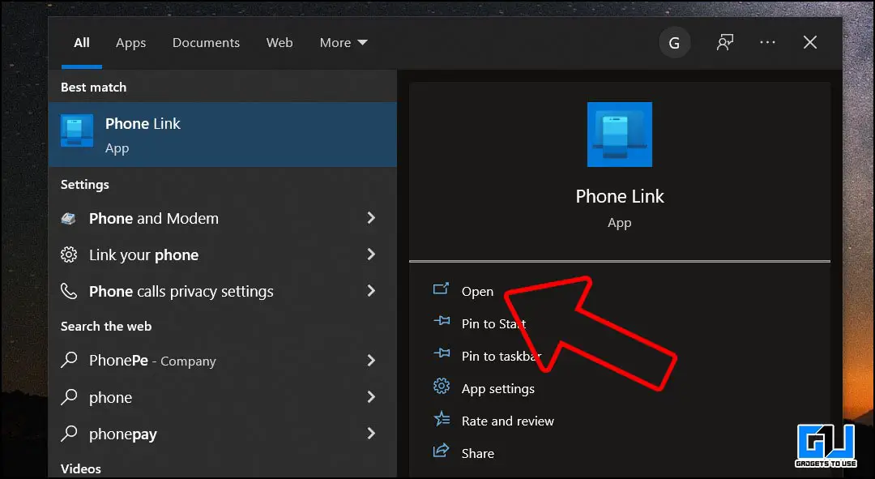Search the web for PhonePe Company
The width and height of the screenshot is (875, 479).
tap(222, 361)
